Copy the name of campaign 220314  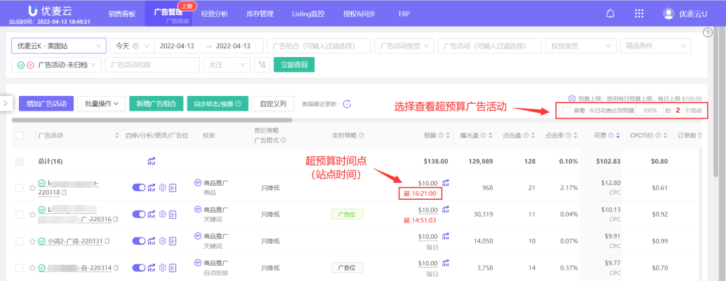[116, 268]
